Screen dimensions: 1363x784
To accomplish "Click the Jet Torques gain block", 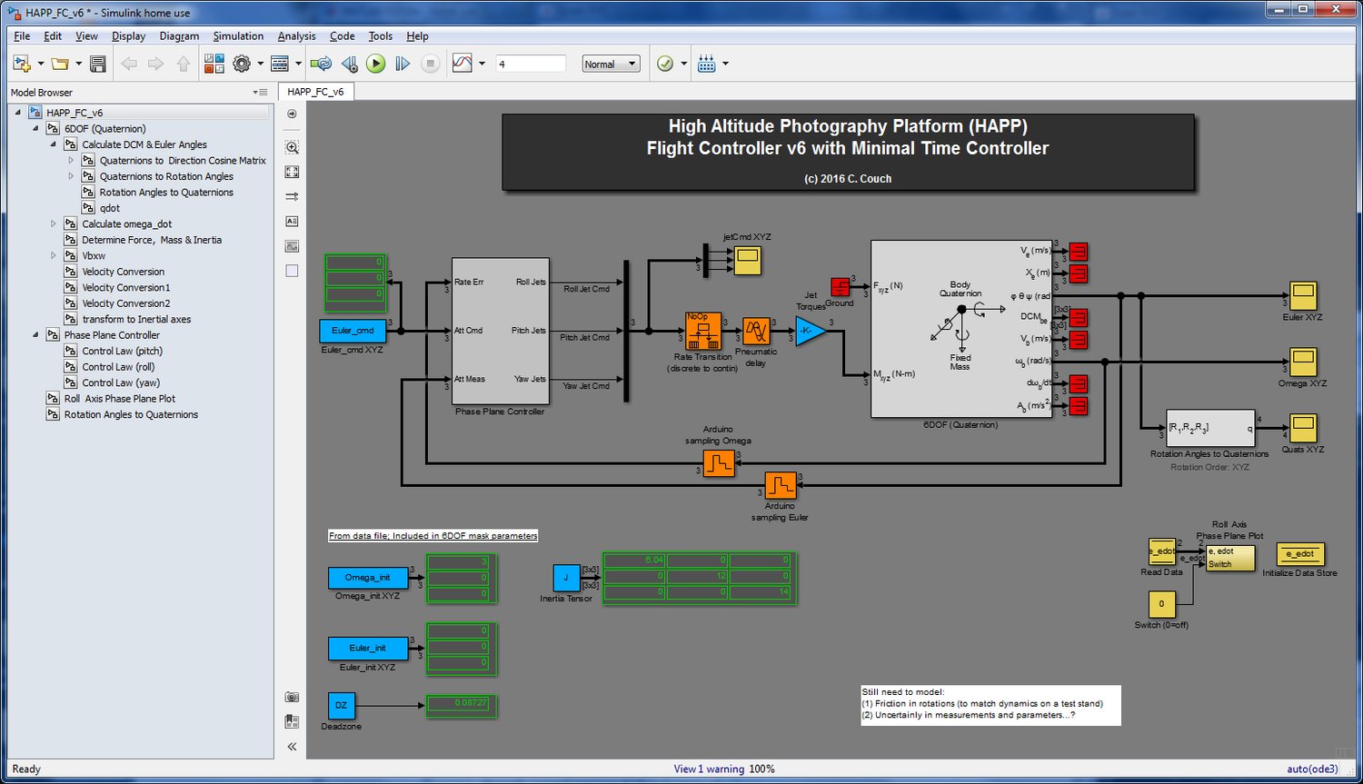I will pos(811,332).
